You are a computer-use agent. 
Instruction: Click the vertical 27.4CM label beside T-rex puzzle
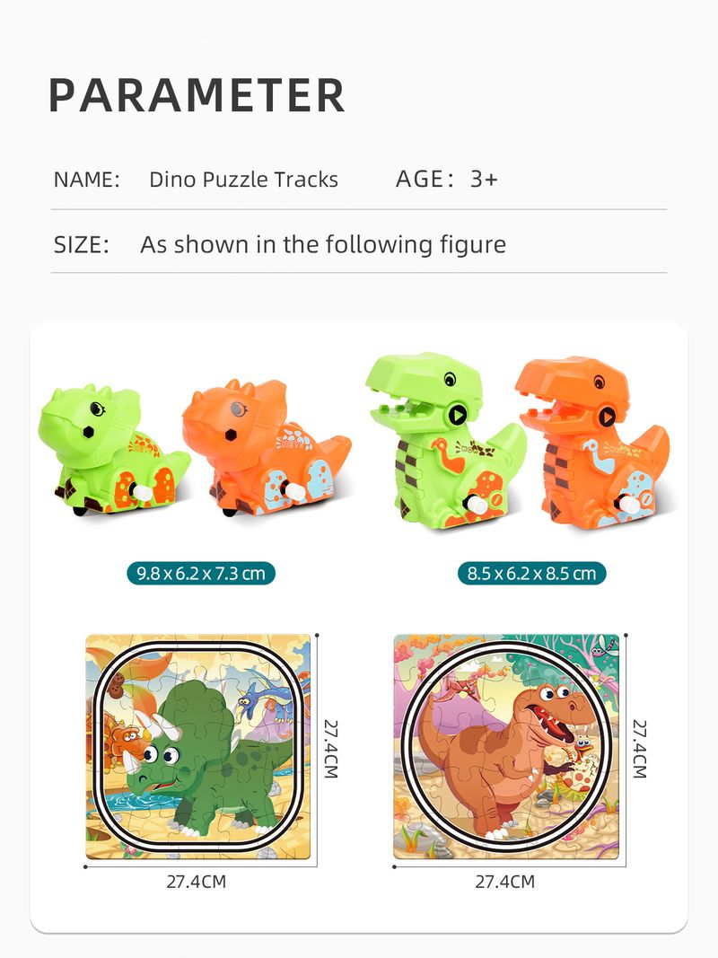point(639,749)
